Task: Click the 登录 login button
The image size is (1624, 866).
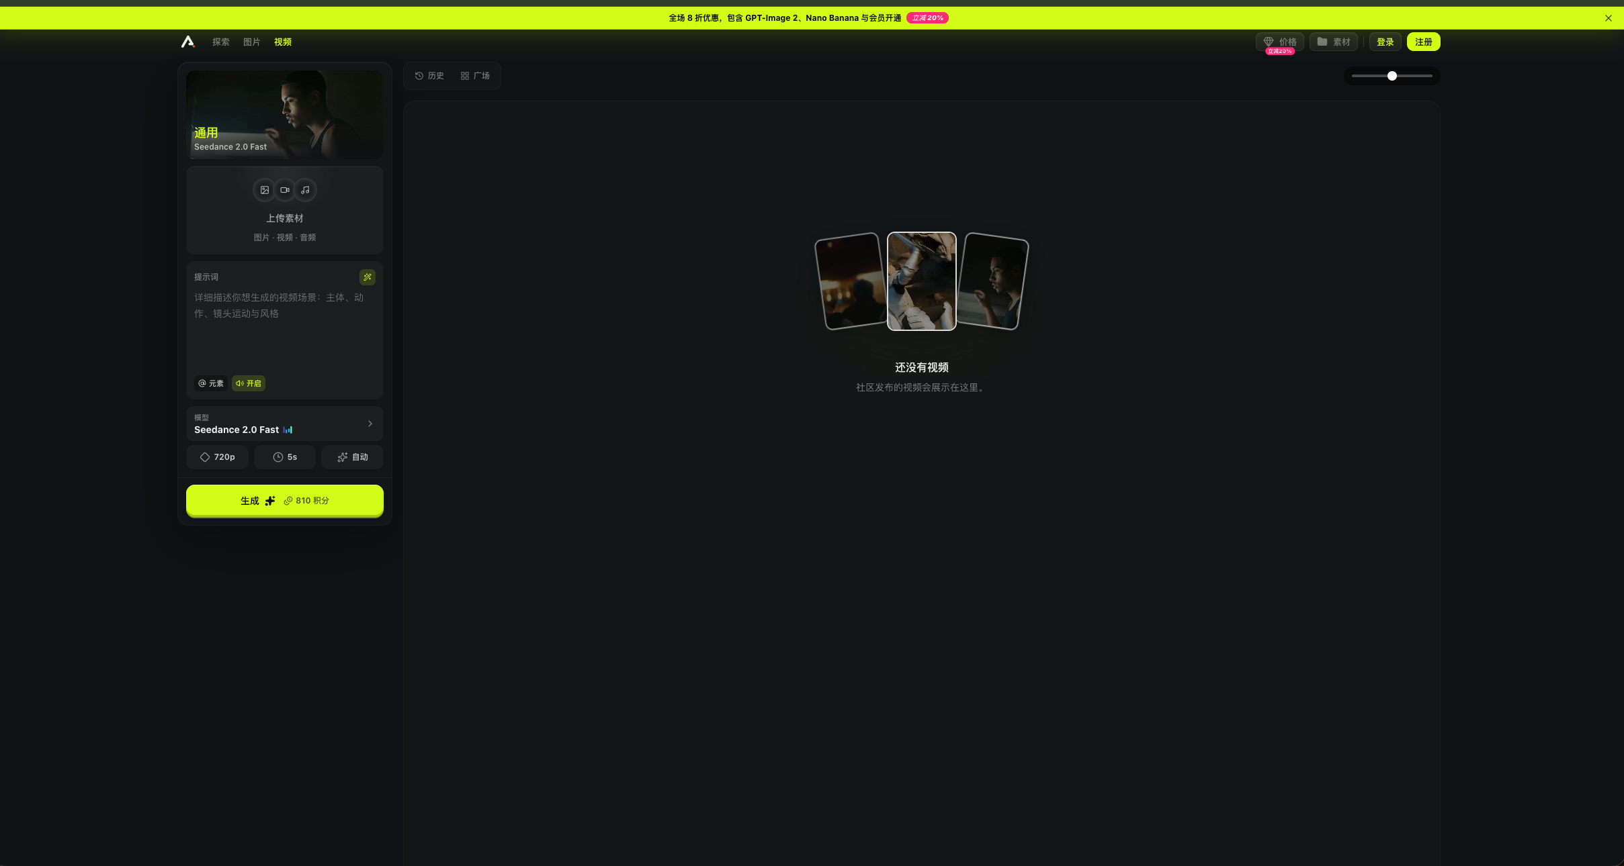Action: tap(1385, 42)
